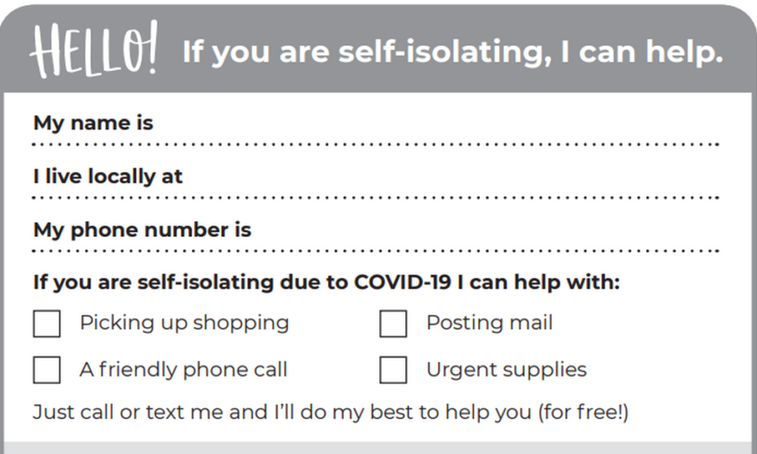
Task: Click the dotted line under I live locally at
Action: [376, 198]
